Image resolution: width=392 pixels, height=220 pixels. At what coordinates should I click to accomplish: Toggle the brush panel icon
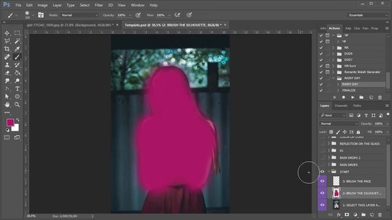point(41,15)
